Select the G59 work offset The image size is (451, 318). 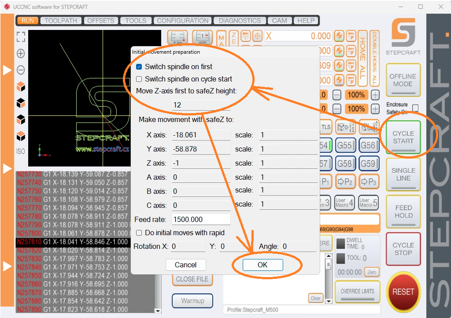point(368,163)
